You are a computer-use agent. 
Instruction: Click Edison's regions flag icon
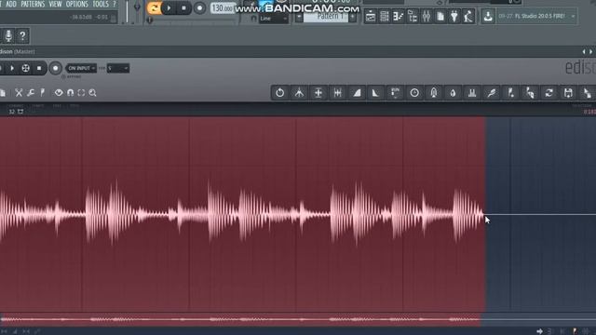[x=43, y=93]
